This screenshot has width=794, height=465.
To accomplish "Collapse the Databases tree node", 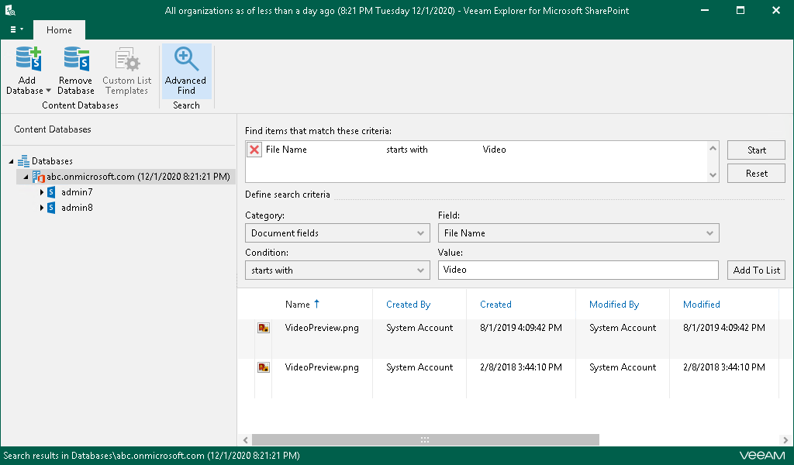I will pyautogui.click(x=12, y=161).
